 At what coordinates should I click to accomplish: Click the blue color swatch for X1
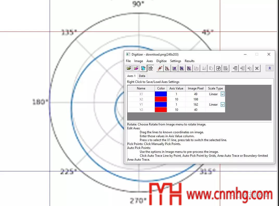pyautogui.click(x=161, y=94)
